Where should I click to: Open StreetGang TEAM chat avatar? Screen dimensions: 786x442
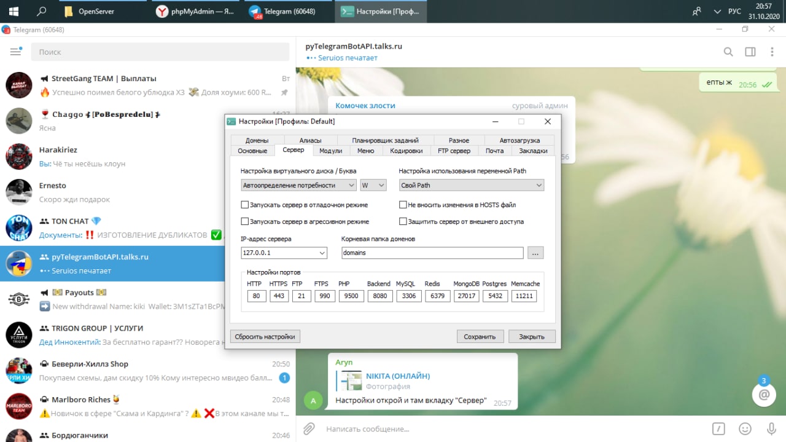18,85
